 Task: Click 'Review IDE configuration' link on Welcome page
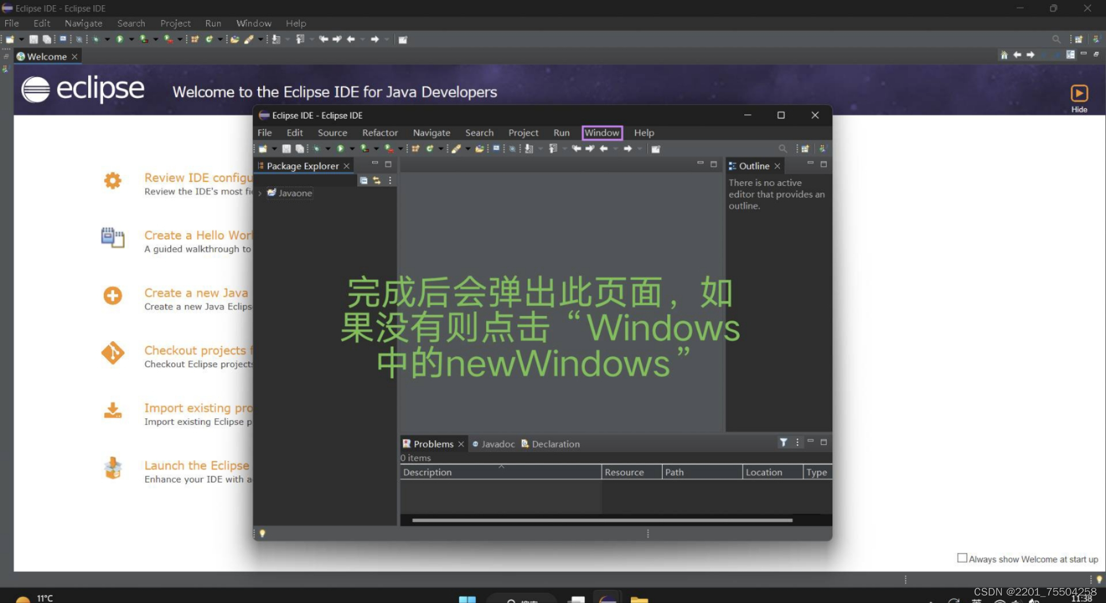point(199,178)
